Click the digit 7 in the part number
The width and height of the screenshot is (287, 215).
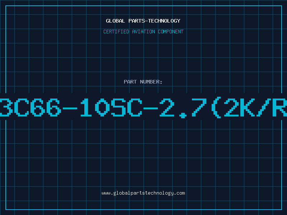coord(199,107)
